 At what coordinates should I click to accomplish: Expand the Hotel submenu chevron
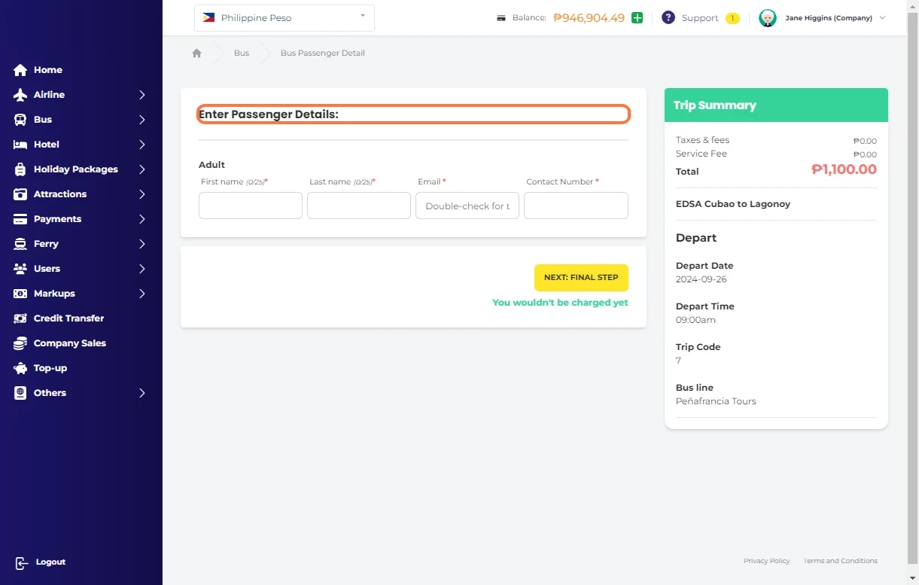pos(142,145)
